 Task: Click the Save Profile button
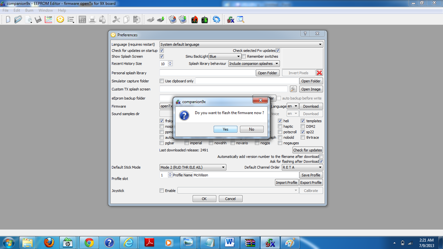tap(311, 175)
